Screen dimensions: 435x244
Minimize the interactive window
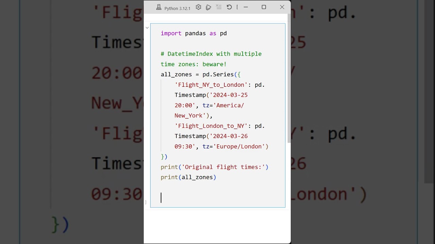[x=246, y=7]
